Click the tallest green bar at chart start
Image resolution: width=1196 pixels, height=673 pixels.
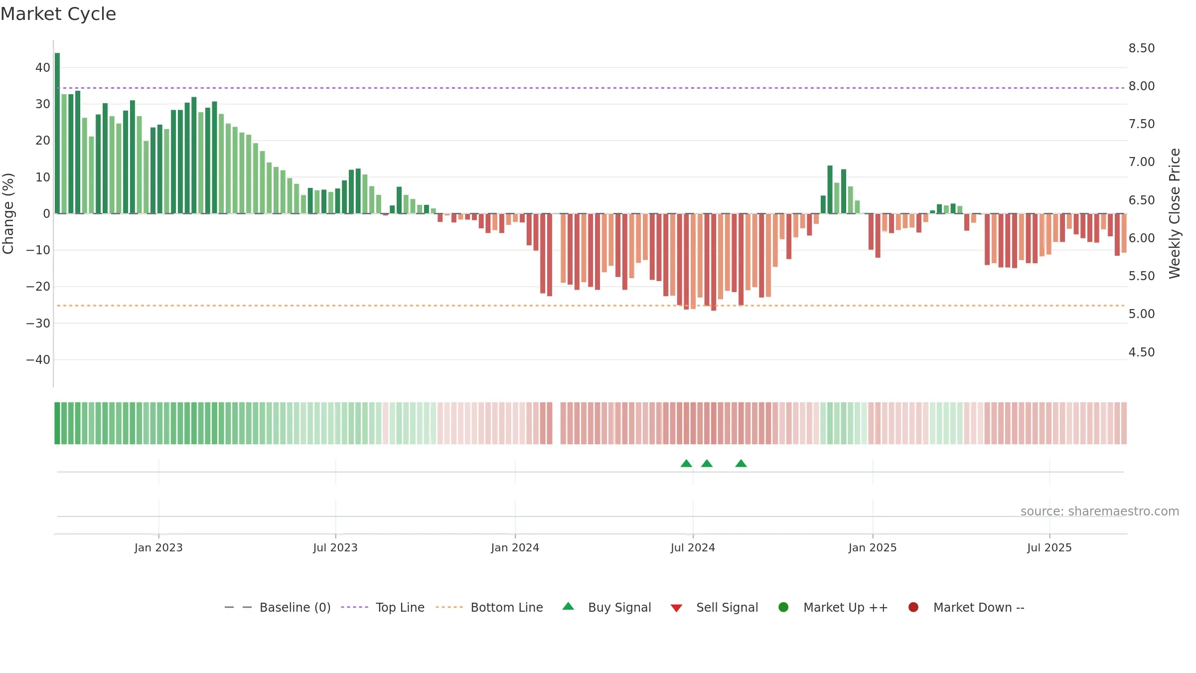coord(57,133)
